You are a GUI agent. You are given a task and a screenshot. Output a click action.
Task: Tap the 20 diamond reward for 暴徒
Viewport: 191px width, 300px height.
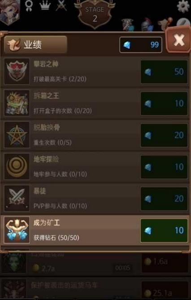click(x=164, y=199)
